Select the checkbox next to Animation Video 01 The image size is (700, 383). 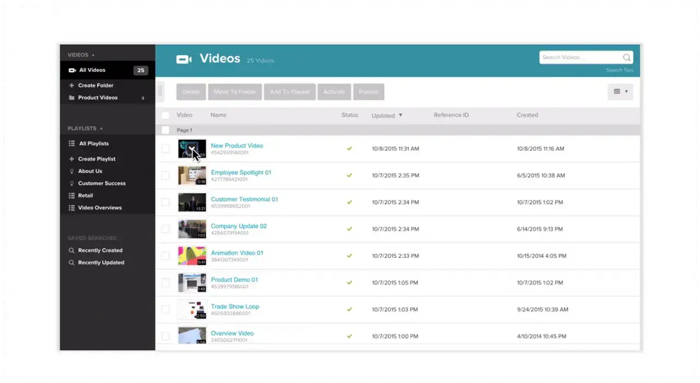pyautogui.click(x=165, y=256)
